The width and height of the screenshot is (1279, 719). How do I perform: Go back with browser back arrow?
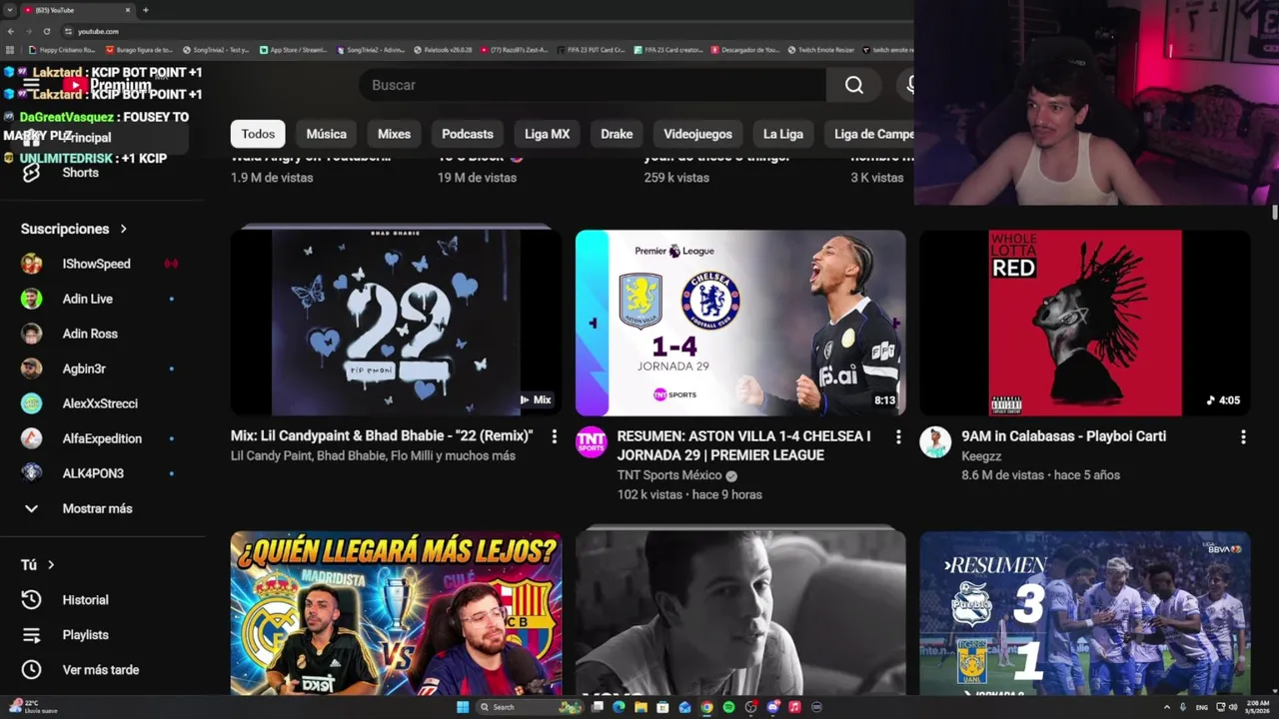pyautogui.click(x=11, y=31)
